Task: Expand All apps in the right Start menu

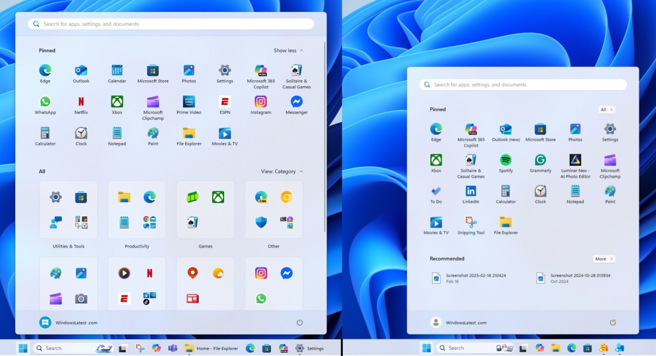Action: click(606, 110)
